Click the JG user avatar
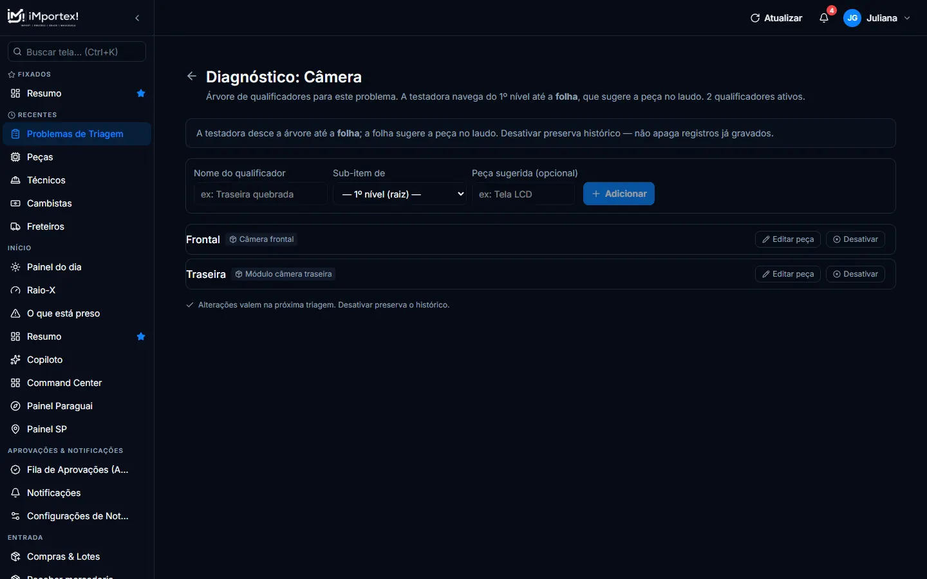 852,18
